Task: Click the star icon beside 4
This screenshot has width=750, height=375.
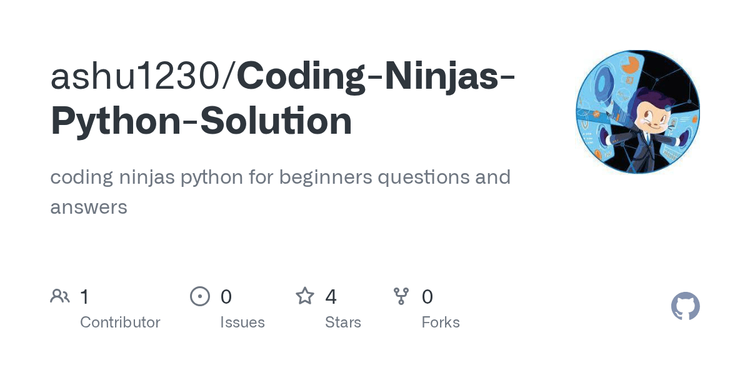Action: pyautogui.click(x=305, y=296)
